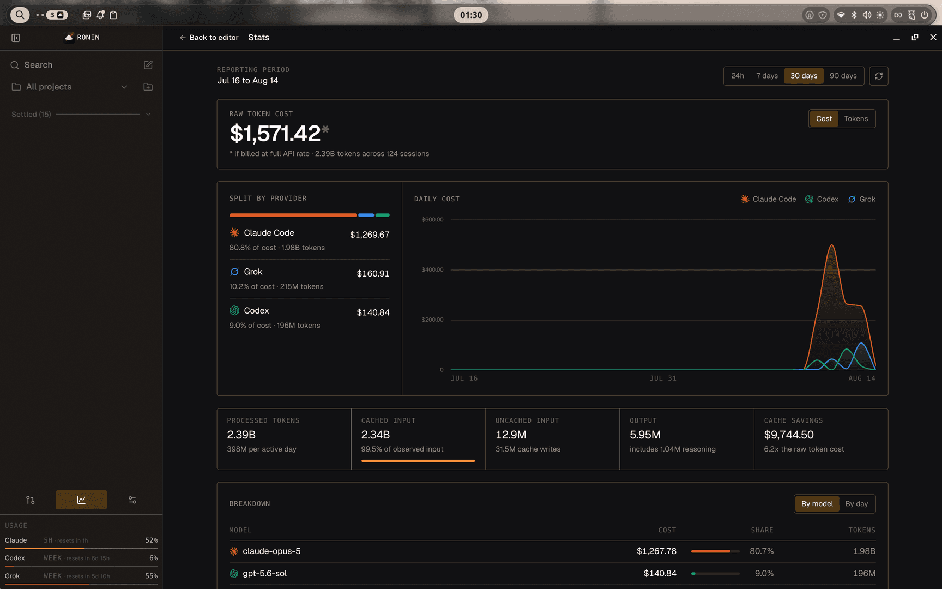Click the Jul 16 to Aug 14 period text
The height and width of the screenshot is (589, 942).
pos(247,81)
